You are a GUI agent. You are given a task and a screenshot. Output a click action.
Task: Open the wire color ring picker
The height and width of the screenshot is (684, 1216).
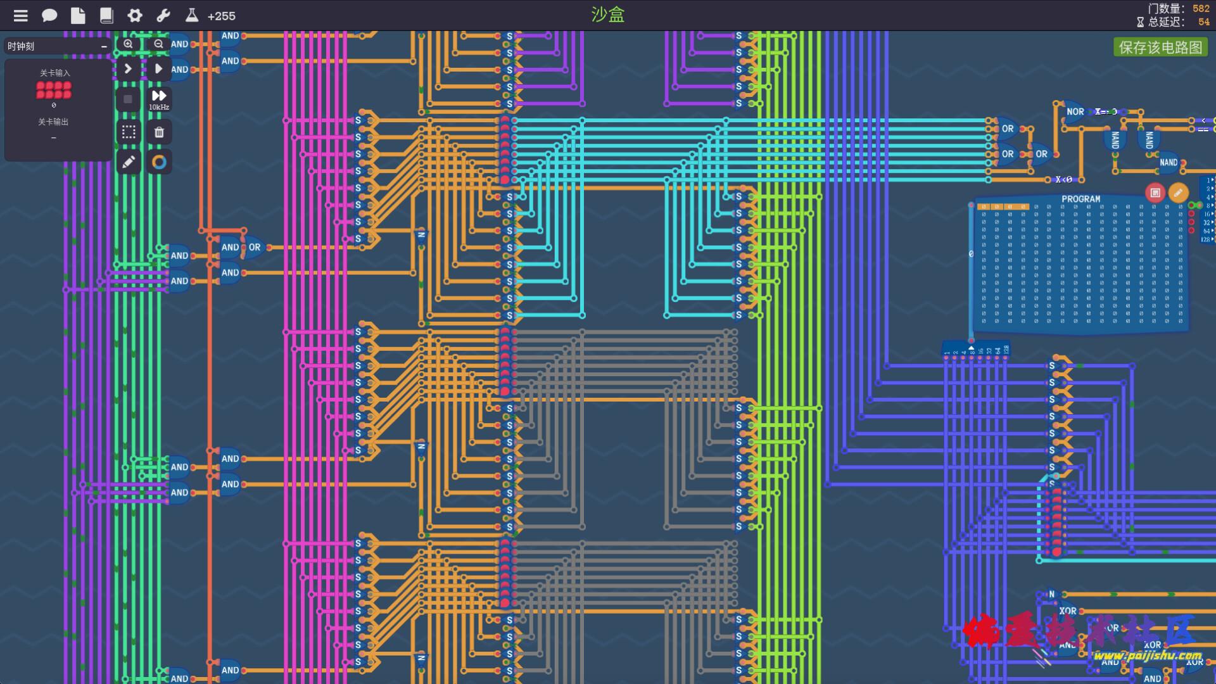(x=159, y=162)
